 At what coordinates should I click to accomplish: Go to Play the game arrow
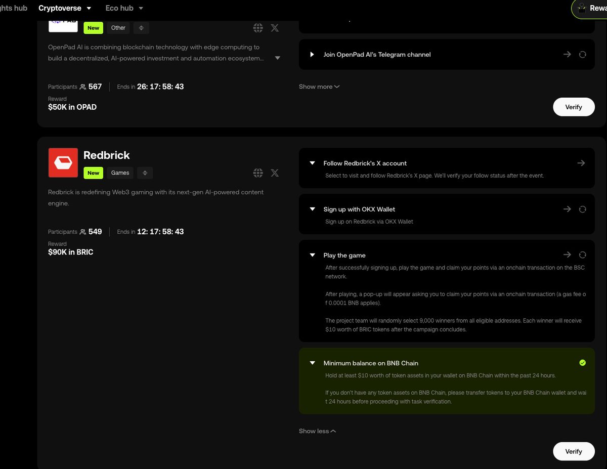point(567,255)
